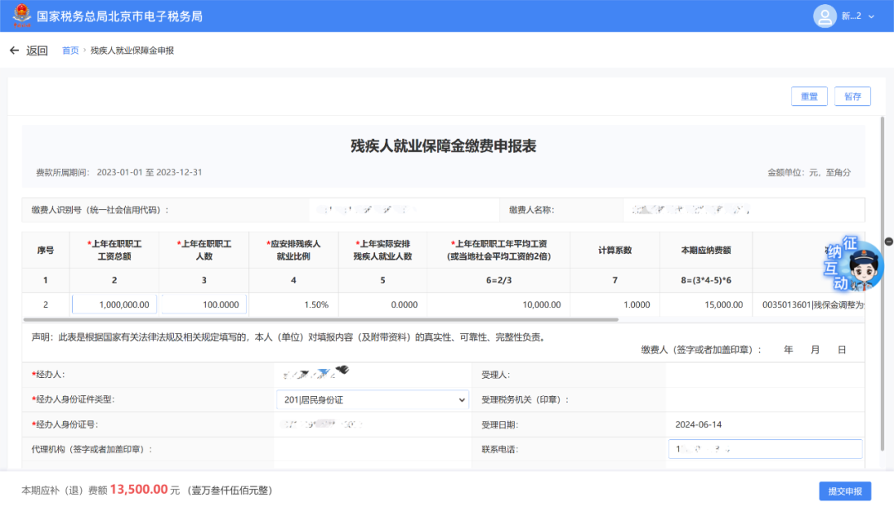Click the 0.0000 disabled employees cell

(382, 304)
